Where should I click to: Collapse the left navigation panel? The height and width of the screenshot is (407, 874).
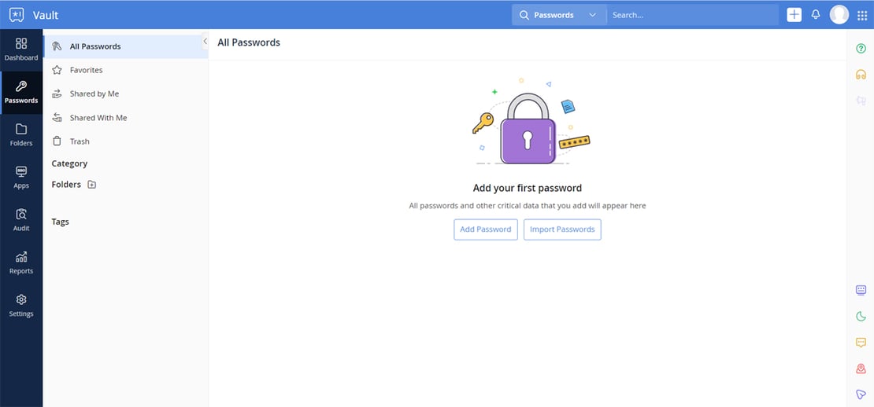coord(205,41)
